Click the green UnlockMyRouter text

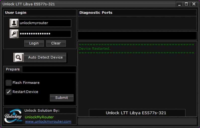click(x=39, y=117)
